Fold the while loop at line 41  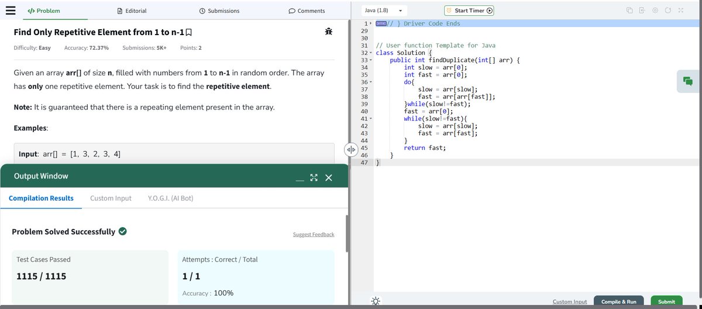pyautogui.click(x=371, y=119)
